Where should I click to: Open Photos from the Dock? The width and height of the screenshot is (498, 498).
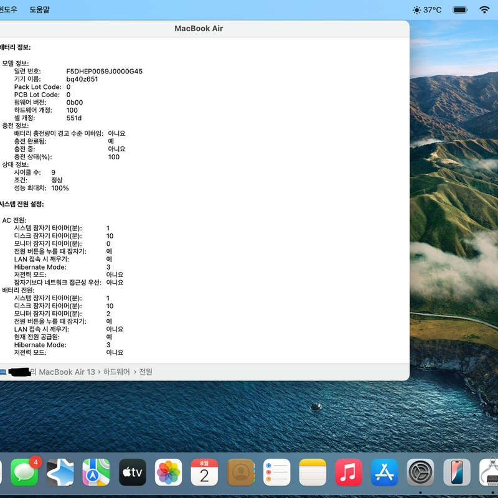[168, 472]
